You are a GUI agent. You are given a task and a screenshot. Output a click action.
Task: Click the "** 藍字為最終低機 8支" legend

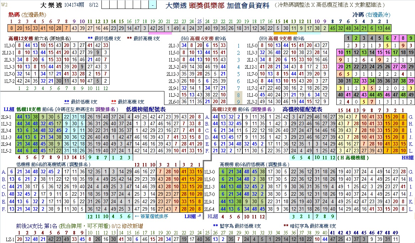pos(237,226)
